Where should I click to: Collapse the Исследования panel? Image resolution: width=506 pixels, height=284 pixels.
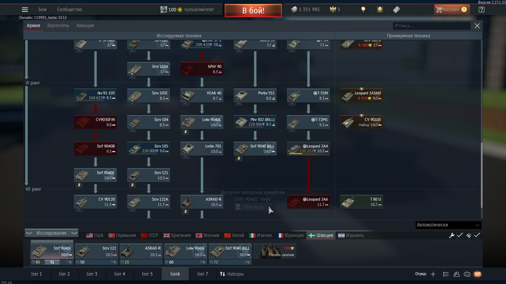51,233
